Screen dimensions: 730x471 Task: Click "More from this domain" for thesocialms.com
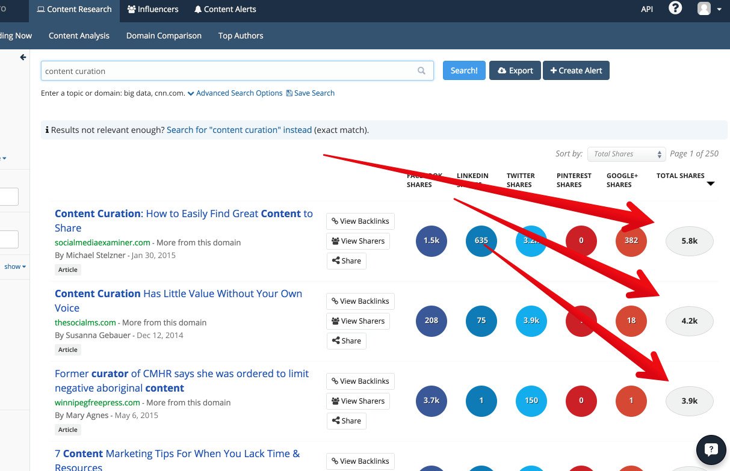(164, 322)
